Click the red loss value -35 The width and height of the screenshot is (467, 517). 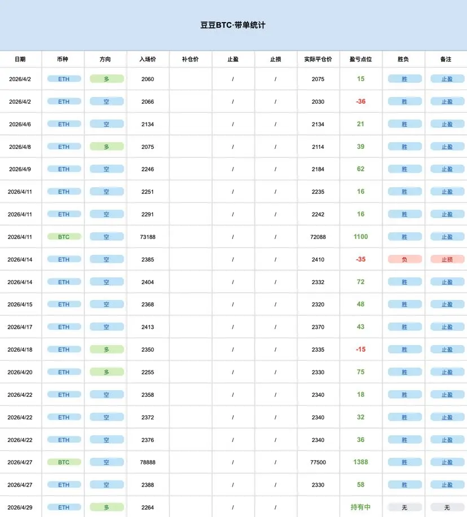pos(361,259)
